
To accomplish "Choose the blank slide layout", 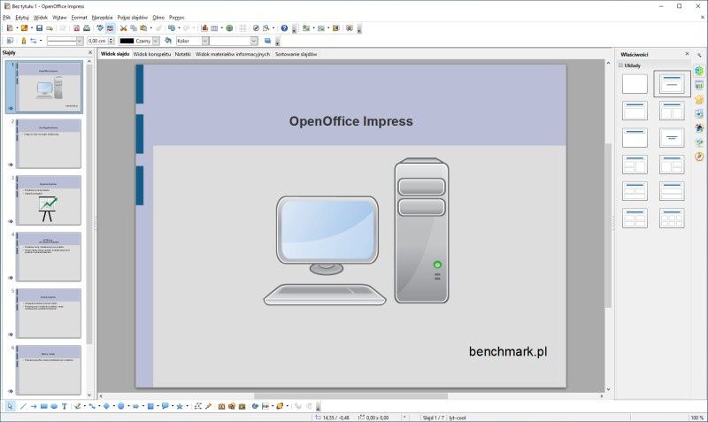I will [x=635, y=84].
